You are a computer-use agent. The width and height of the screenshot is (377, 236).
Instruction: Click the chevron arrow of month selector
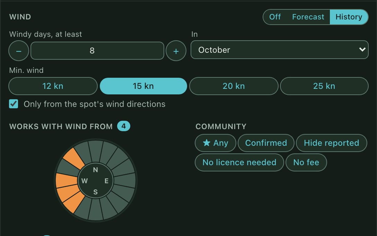362,49
